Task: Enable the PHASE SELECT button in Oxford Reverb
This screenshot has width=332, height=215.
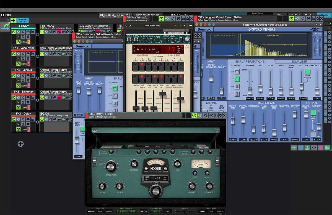Action: [x=308, y=71]
